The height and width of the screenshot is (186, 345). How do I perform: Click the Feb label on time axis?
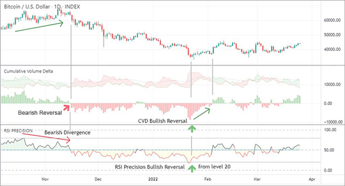(208, 179)
